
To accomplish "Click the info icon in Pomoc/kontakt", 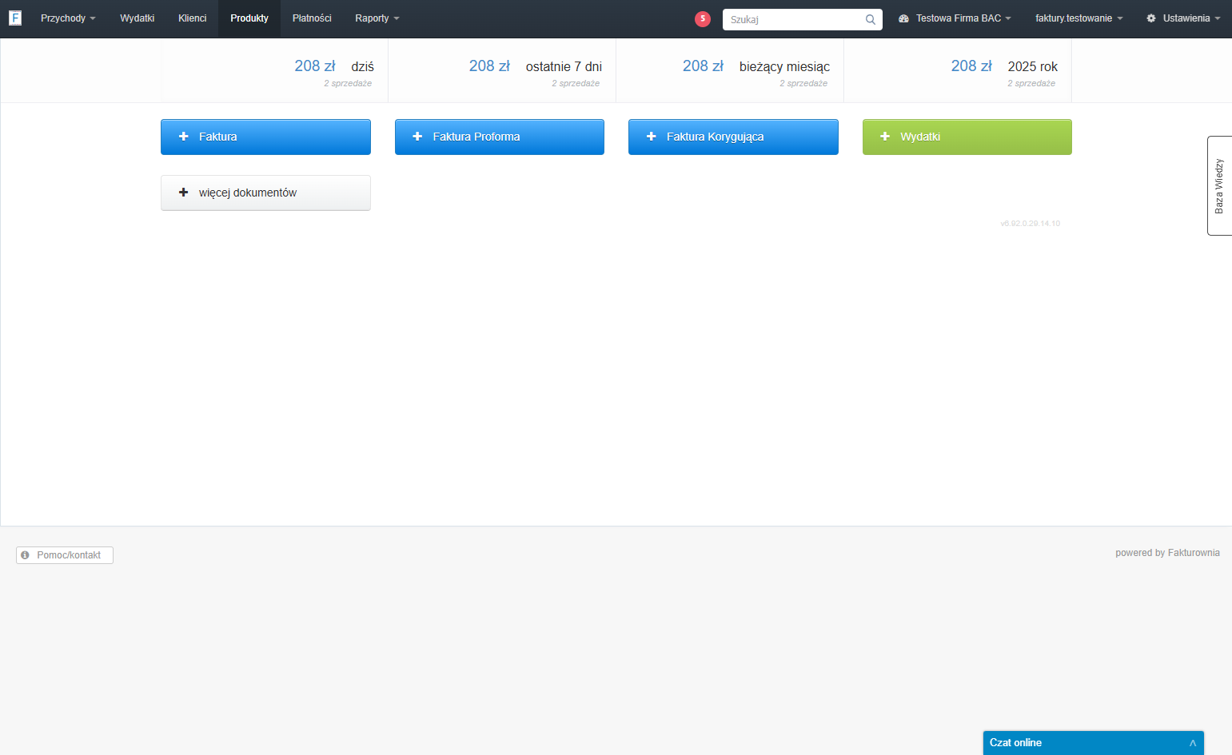I will [x=25, y=554].
